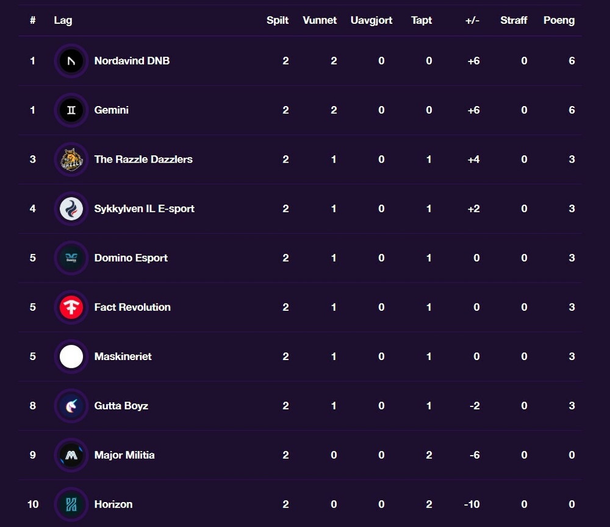The image size is (610, 527).
Task: Open the Fact Revolution team name
Action: point(132,308)
